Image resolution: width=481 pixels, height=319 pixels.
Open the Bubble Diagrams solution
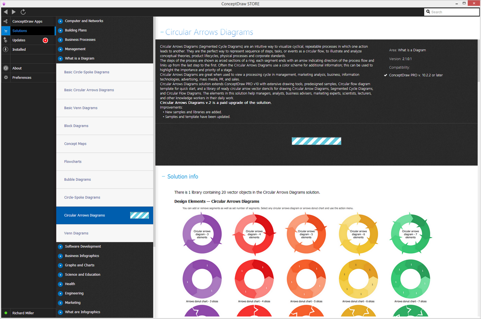coord(105,180)
